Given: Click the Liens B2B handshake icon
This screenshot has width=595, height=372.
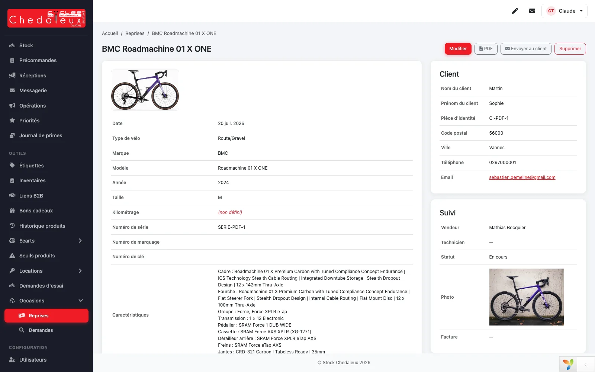Looking at the screenshot, I should tap(12, 196).
